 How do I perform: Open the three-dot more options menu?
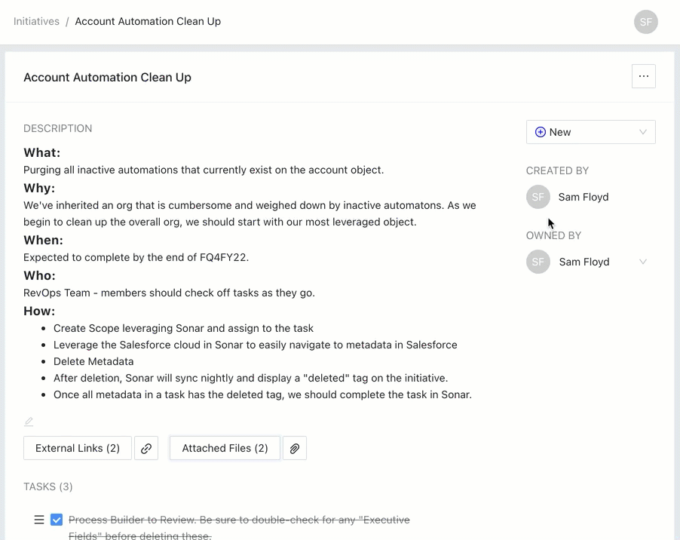(x=643, y=76)
